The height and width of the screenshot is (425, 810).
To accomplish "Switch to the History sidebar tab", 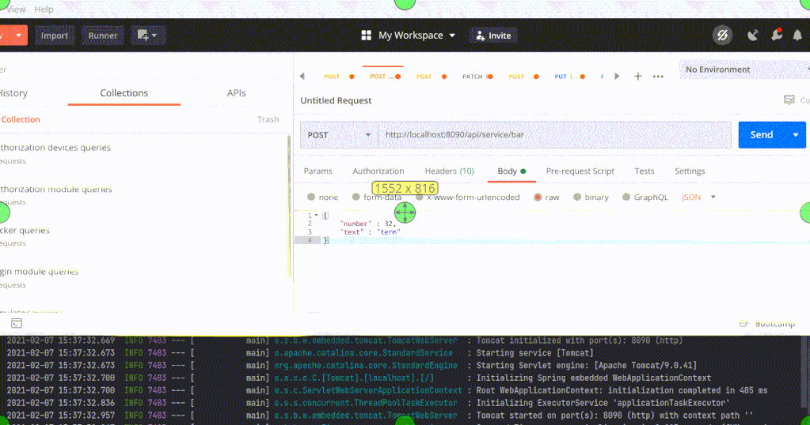I will [13, 93].
